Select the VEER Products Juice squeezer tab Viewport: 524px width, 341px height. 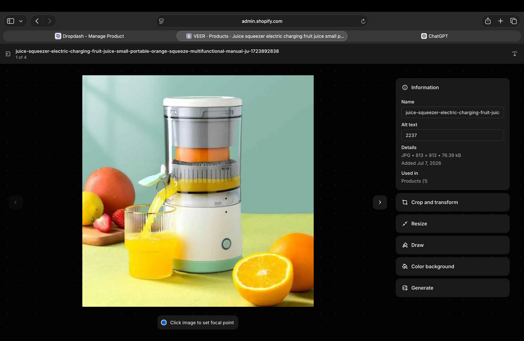(262, 36)
